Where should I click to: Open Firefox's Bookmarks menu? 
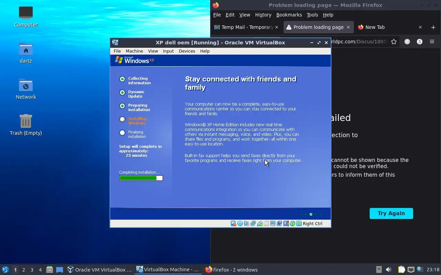(x=289, y=15)
